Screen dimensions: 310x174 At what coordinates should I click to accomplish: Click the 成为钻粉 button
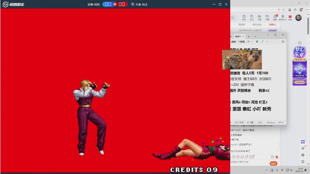click(x=273, y=31)
